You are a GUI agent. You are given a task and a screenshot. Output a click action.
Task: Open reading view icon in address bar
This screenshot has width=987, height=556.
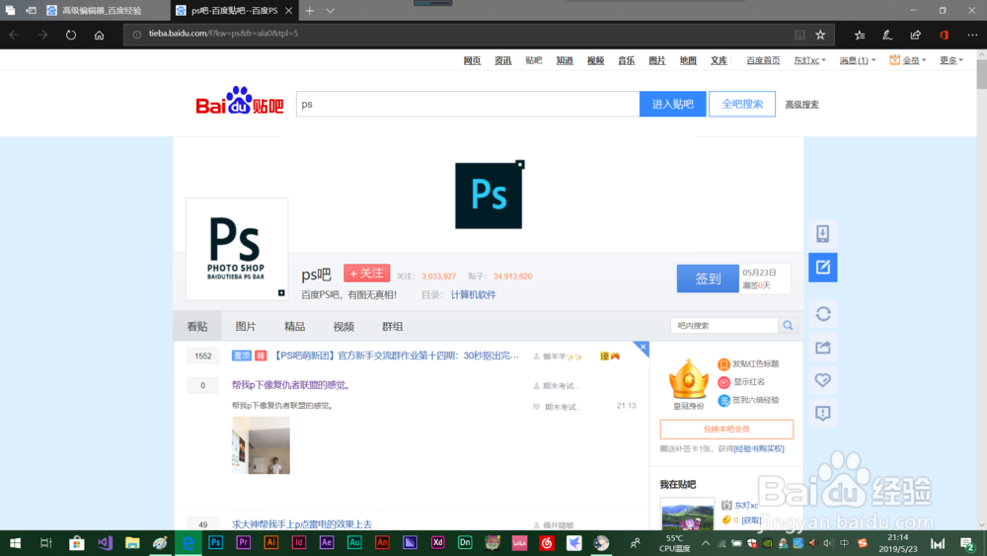(799, 35)
